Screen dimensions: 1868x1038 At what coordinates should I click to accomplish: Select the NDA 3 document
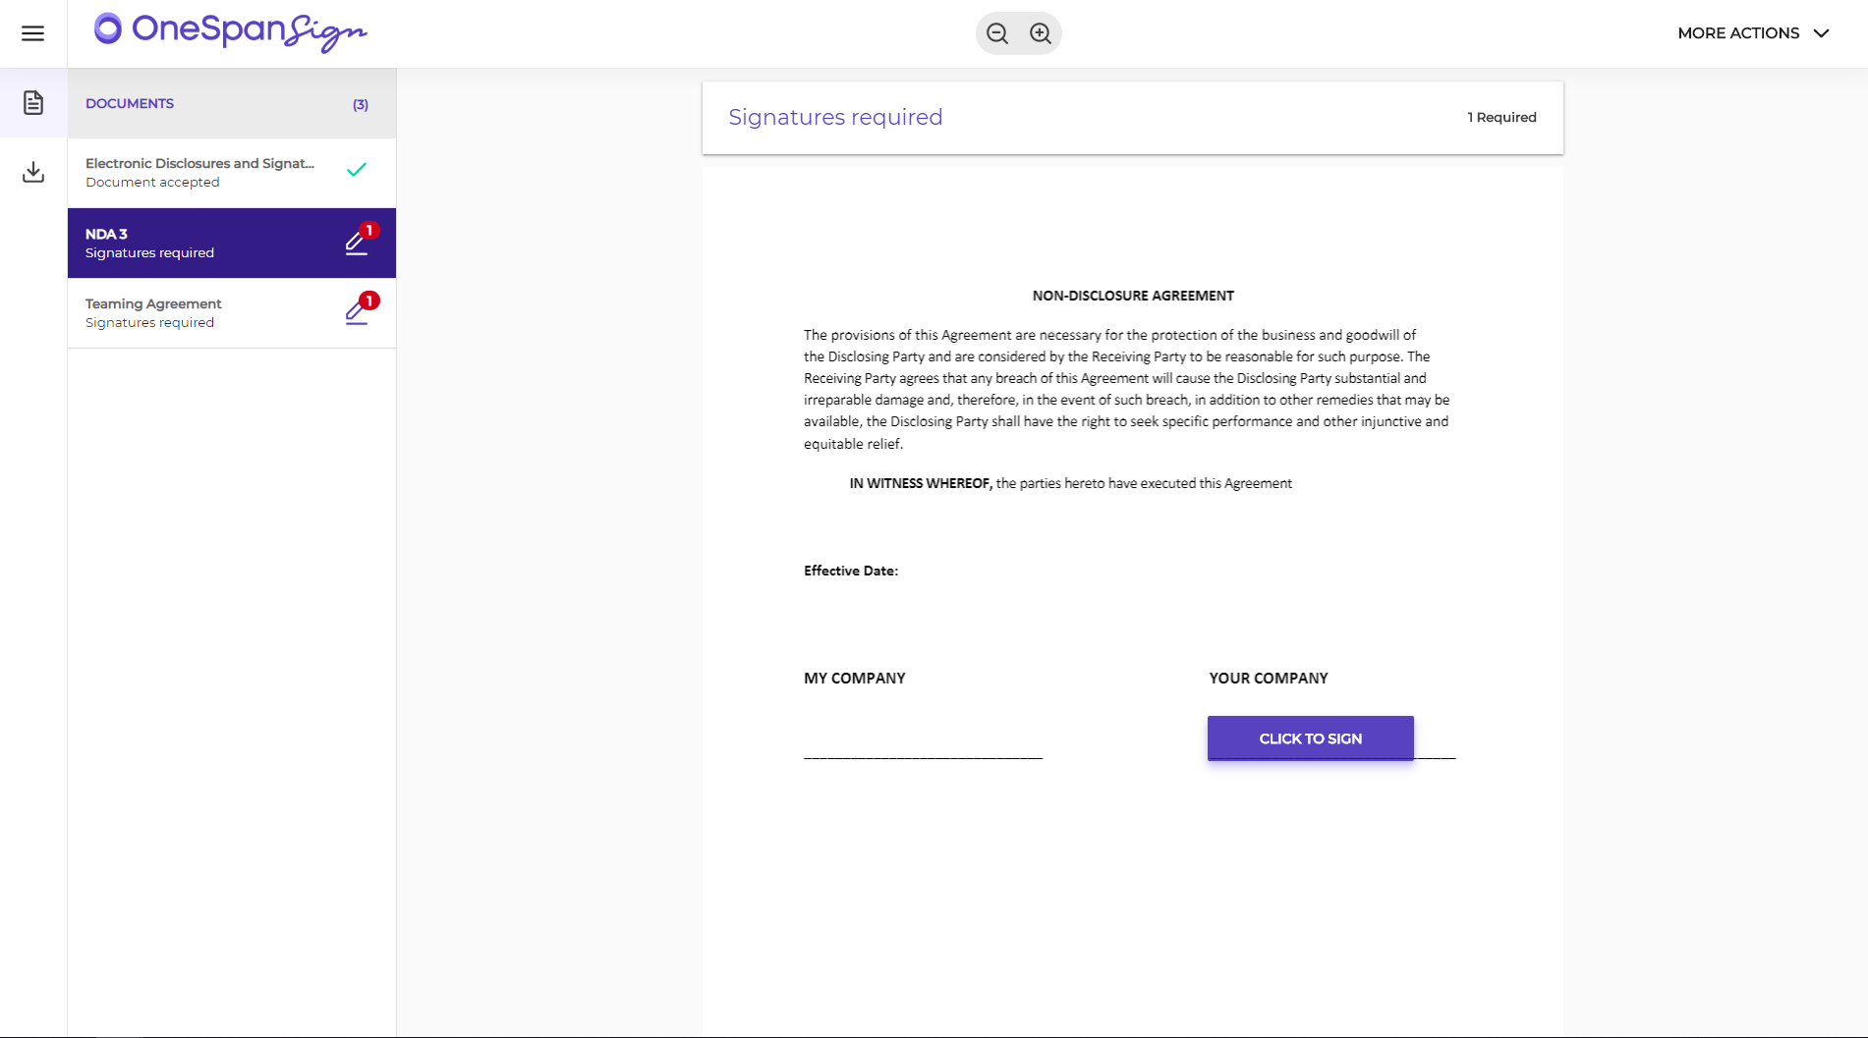pos(197,243)
